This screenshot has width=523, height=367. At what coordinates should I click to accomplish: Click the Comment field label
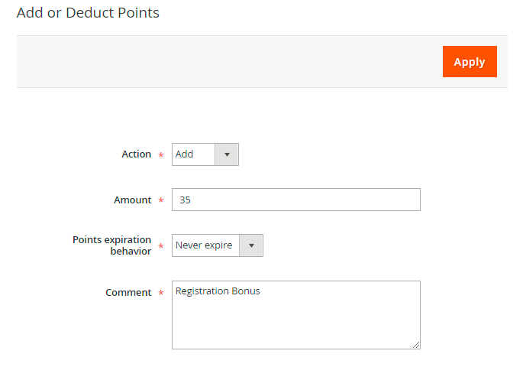click(x=128, y=293)
